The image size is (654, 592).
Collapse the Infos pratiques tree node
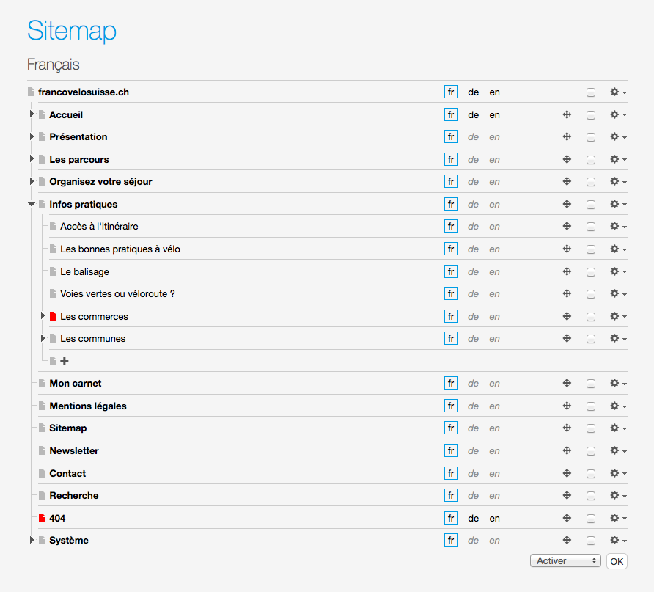click(x=32, y=205)
